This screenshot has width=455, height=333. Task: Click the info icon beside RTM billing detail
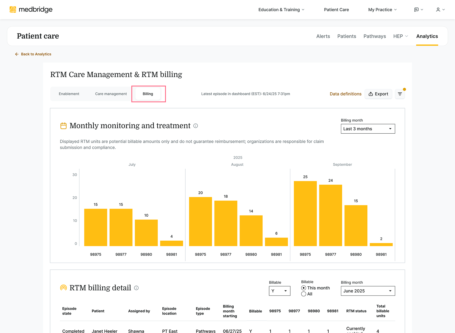point(136,288)
